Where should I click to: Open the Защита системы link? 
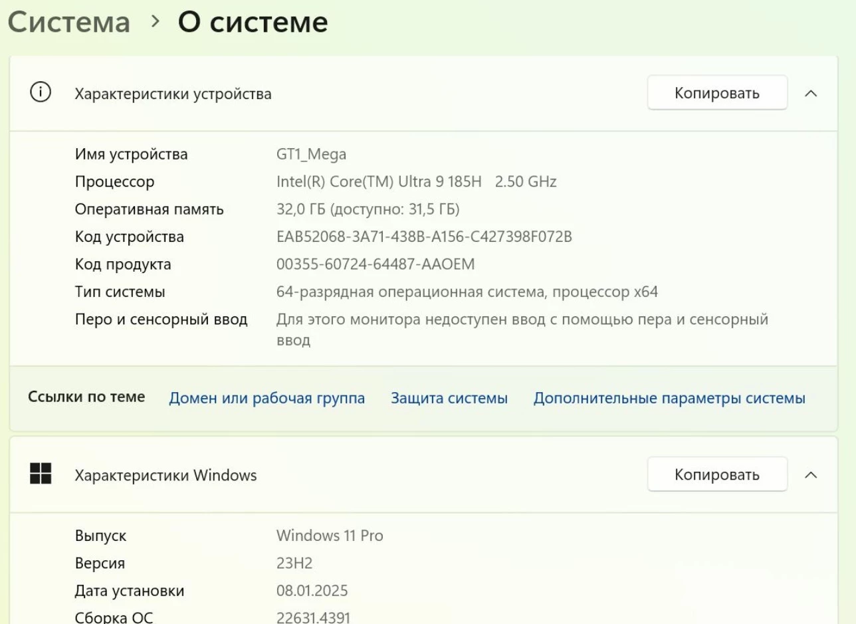449,398
